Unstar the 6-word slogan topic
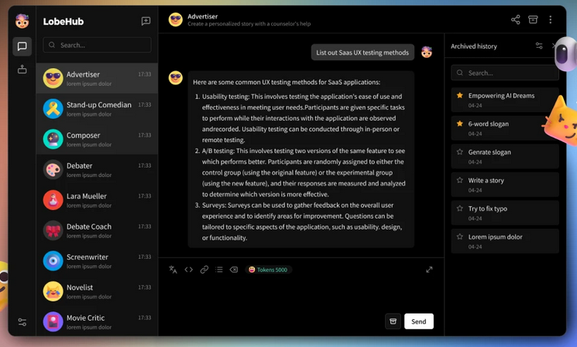Screen dimensions: 577x347 pos(459,124)
